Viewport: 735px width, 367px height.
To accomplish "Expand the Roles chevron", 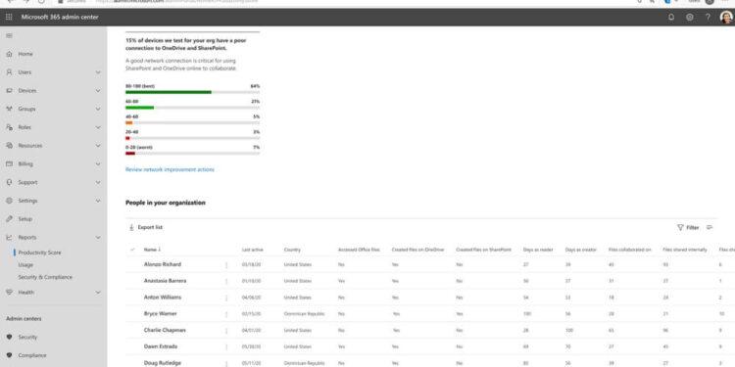I will point(98,127).
